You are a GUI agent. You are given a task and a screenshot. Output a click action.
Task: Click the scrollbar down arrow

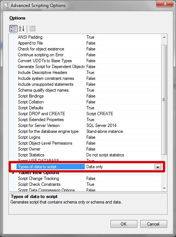pos(164,188)
